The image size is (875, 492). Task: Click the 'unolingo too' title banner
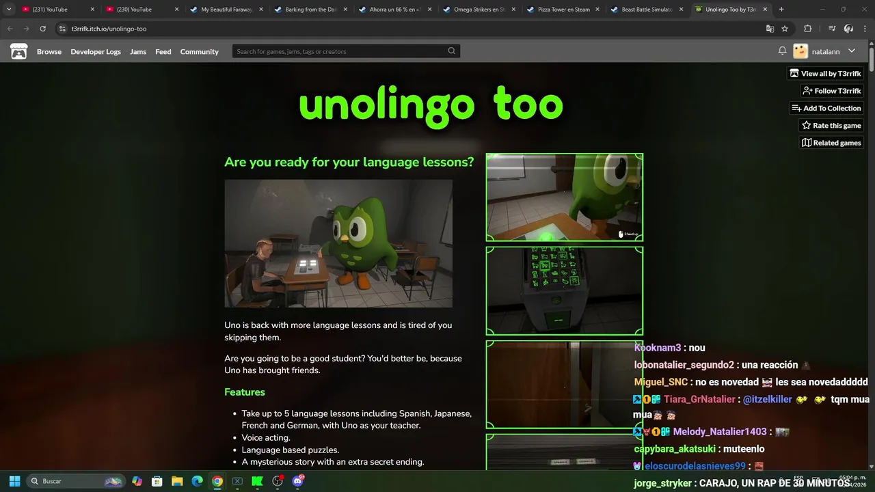(x=431, y=106)
